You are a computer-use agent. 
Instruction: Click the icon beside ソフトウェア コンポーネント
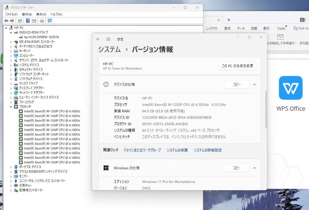click(x=16, y=74)
